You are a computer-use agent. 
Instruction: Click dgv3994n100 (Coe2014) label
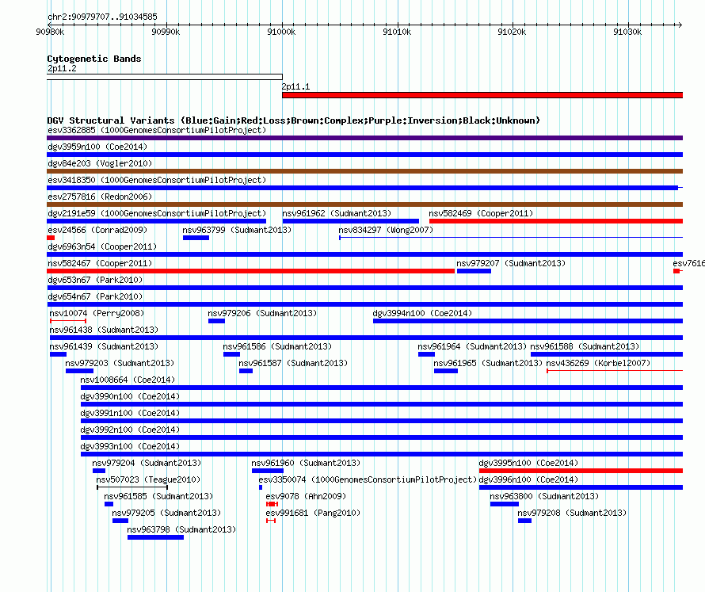(x=422, y=313)
